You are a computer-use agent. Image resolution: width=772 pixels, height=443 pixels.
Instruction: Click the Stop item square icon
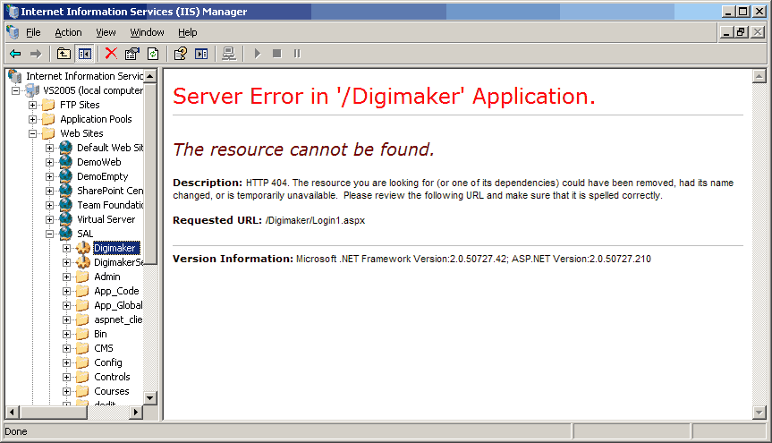click(277, 53)
